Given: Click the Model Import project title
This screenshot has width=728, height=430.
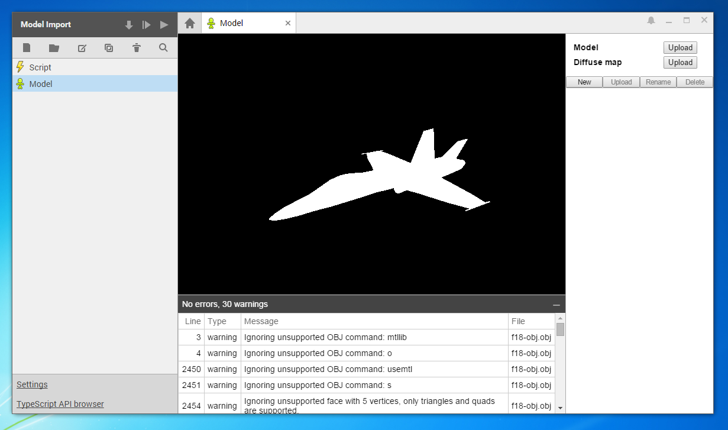Looking at the screenshot, I should tap(46, 24).
